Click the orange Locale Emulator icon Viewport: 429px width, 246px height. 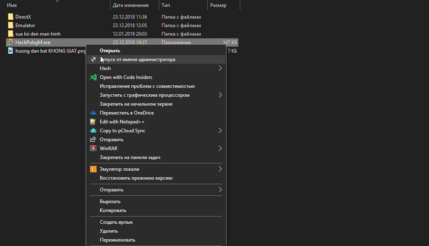93,169
